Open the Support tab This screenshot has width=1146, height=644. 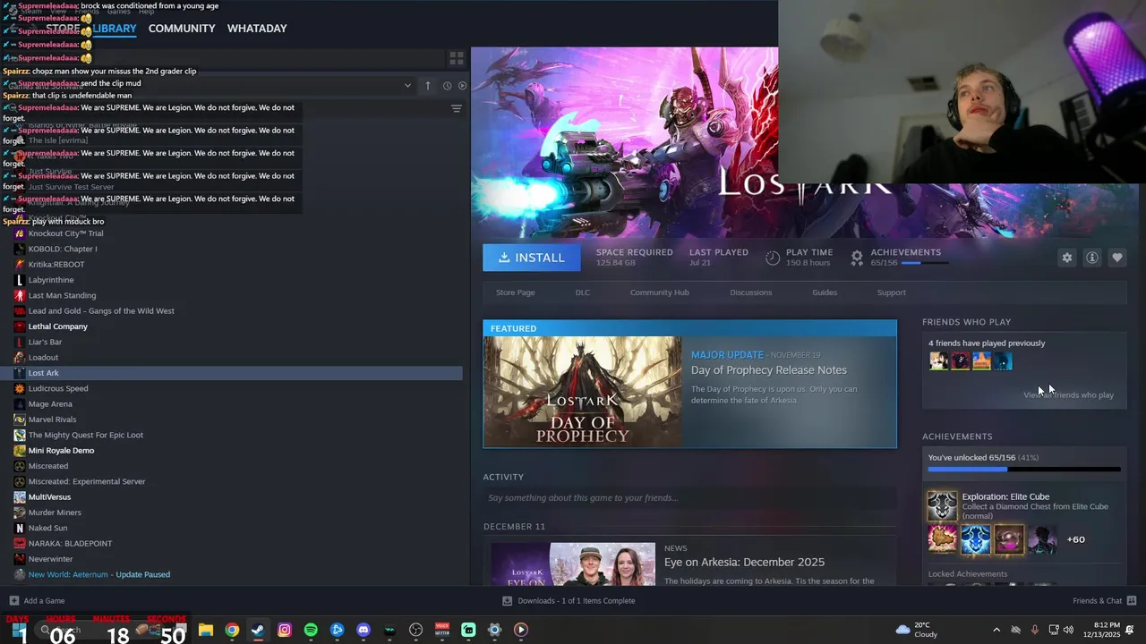892,292
